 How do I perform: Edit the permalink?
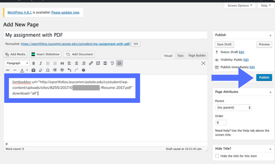136,44
